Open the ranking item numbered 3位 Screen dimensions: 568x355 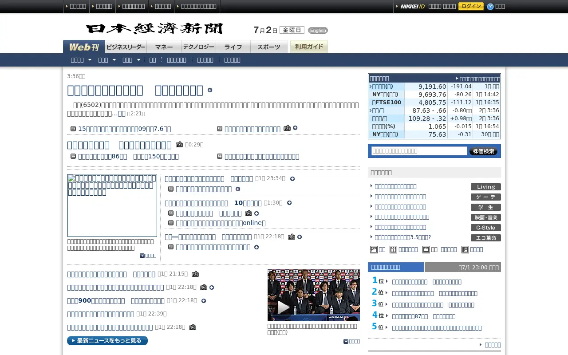[x=433, y=305]
